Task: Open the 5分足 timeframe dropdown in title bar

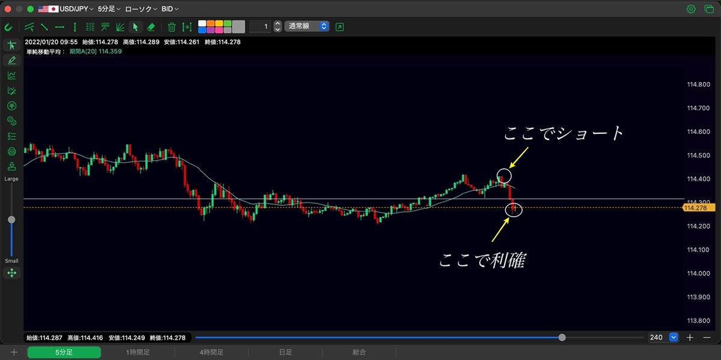Action: pos(109,9)
